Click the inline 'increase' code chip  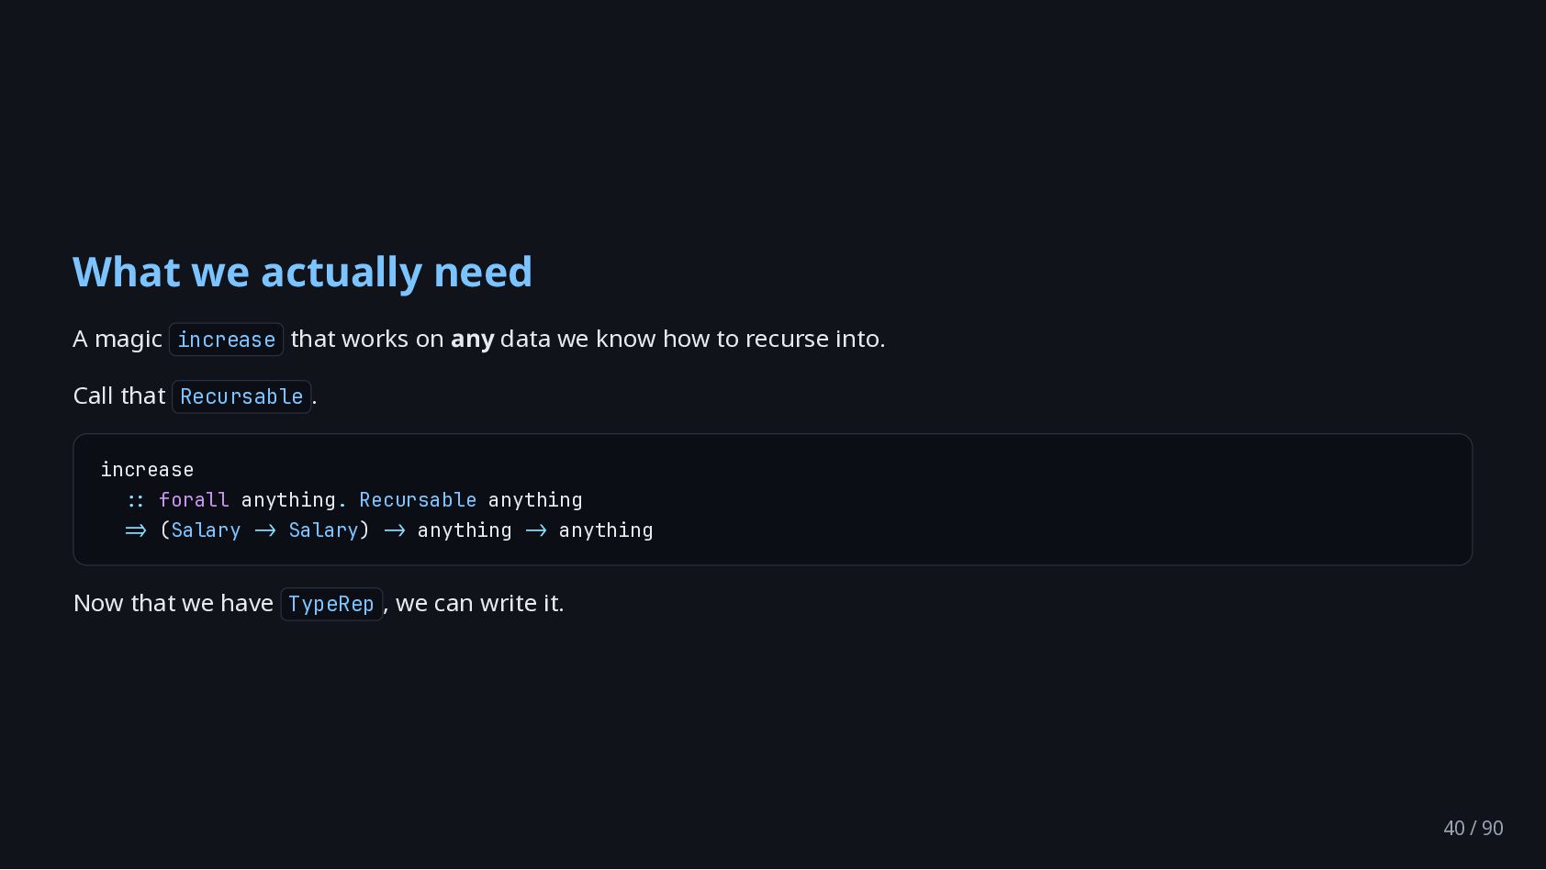pyautogui.click(x=226, y=340)
